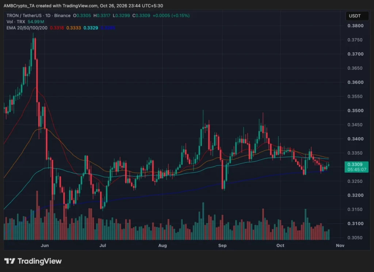Click the Sep marker on time axis

(x=222, y=245)
